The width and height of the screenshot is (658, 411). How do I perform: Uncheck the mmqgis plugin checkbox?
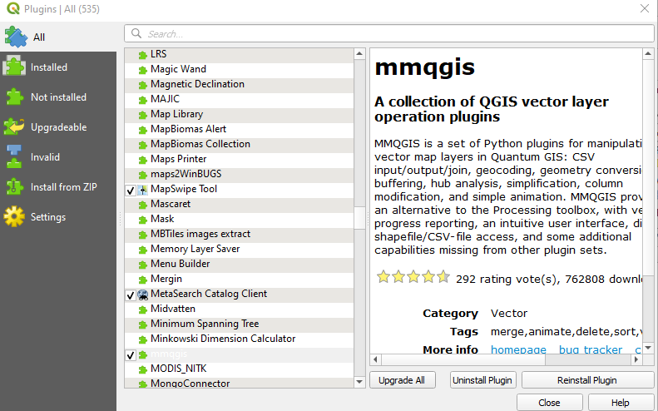pos(131,355)
